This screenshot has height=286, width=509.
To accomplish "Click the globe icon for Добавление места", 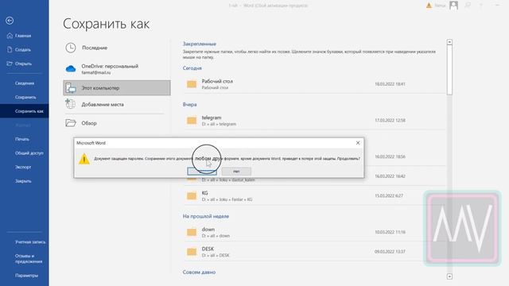I will coord(71,104).
